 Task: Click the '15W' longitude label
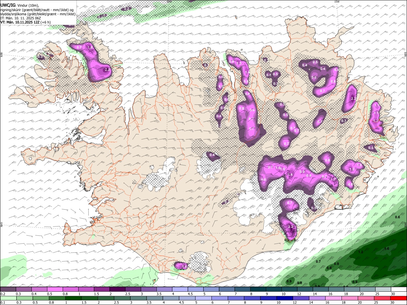(x=337, y=2)
